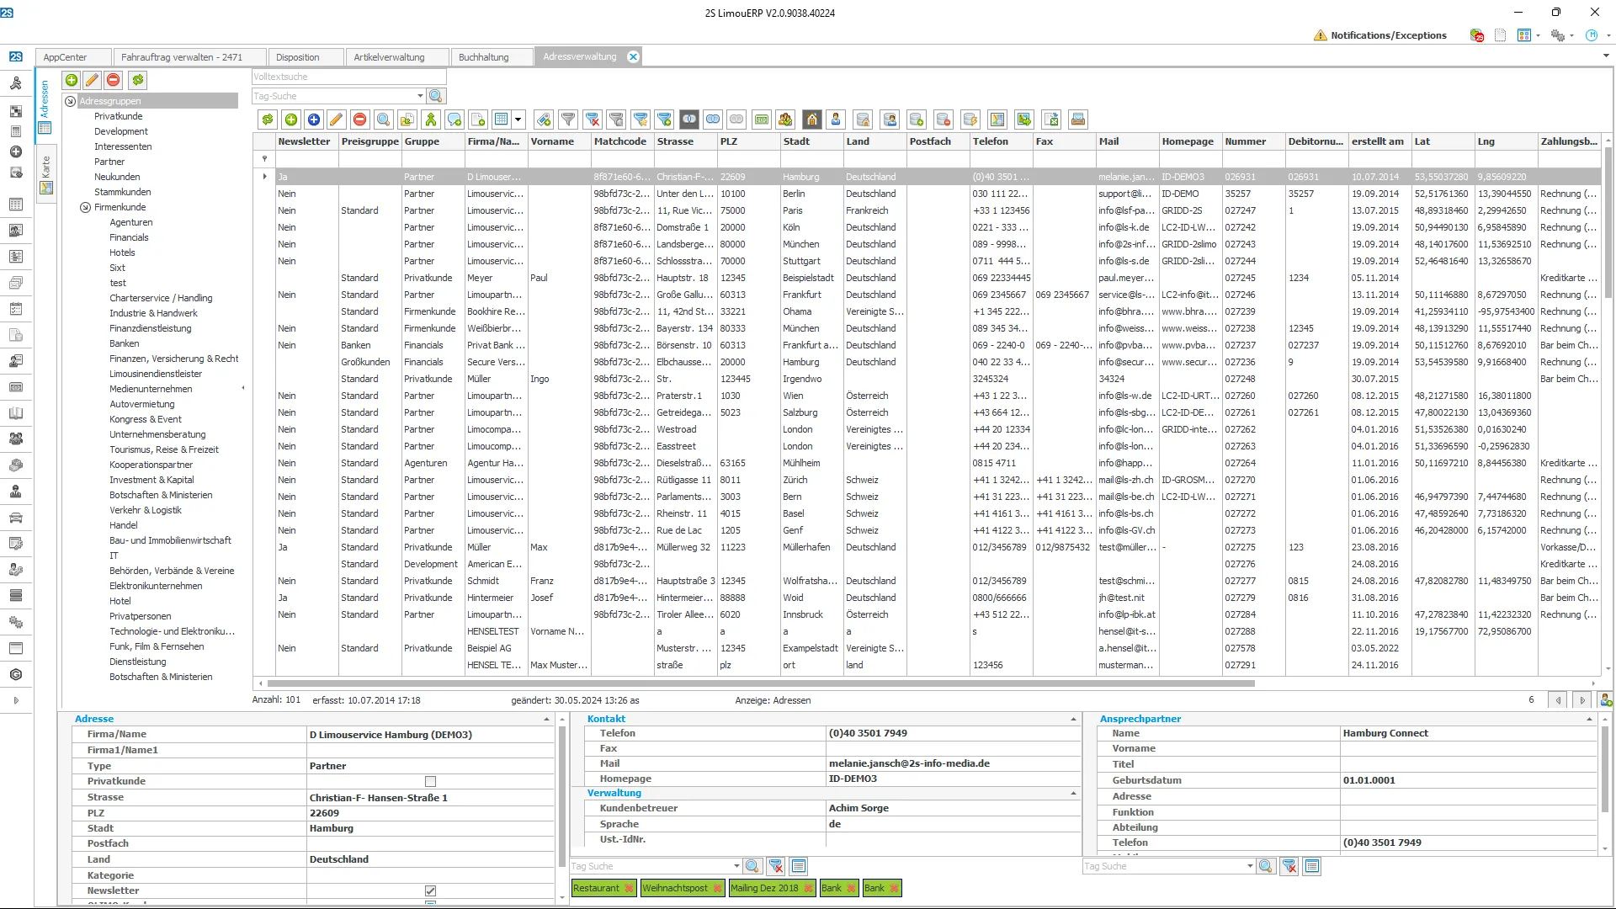Screen dimensions: 1616x909
Task: Remove the Mailing Dez 2018 tag
Action: 808,889
